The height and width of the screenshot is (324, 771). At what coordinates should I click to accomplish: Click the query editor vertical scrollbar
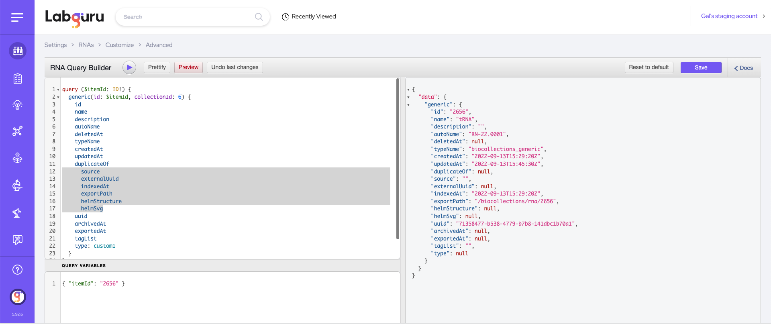point(398,159)
